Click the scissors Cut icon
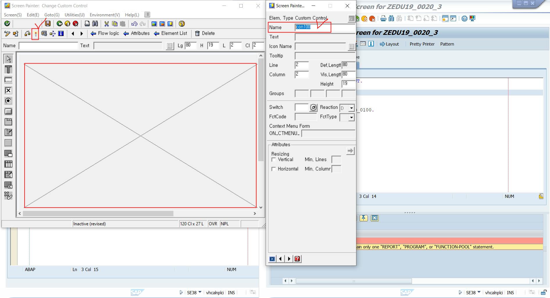The image size is (550, 298). 107,24
